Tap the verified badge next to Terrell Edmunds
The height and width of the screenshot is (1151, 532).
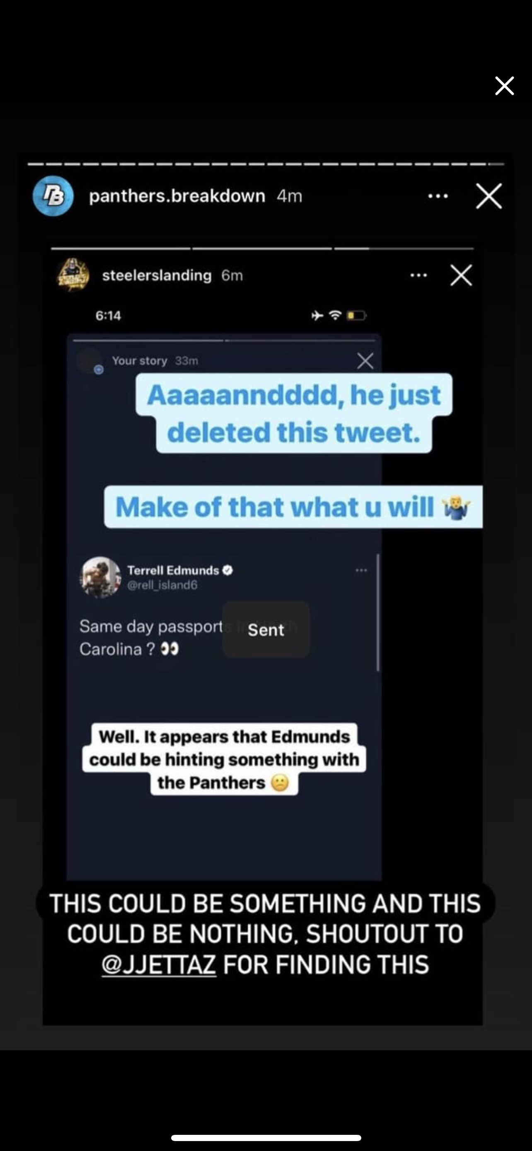click(227, 570)
